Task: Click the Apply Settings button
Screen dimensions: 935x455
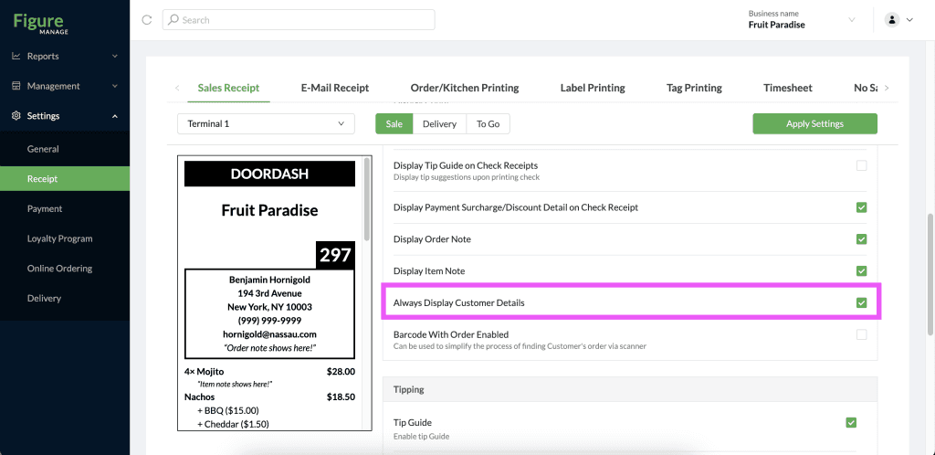Action: point(814,124)
